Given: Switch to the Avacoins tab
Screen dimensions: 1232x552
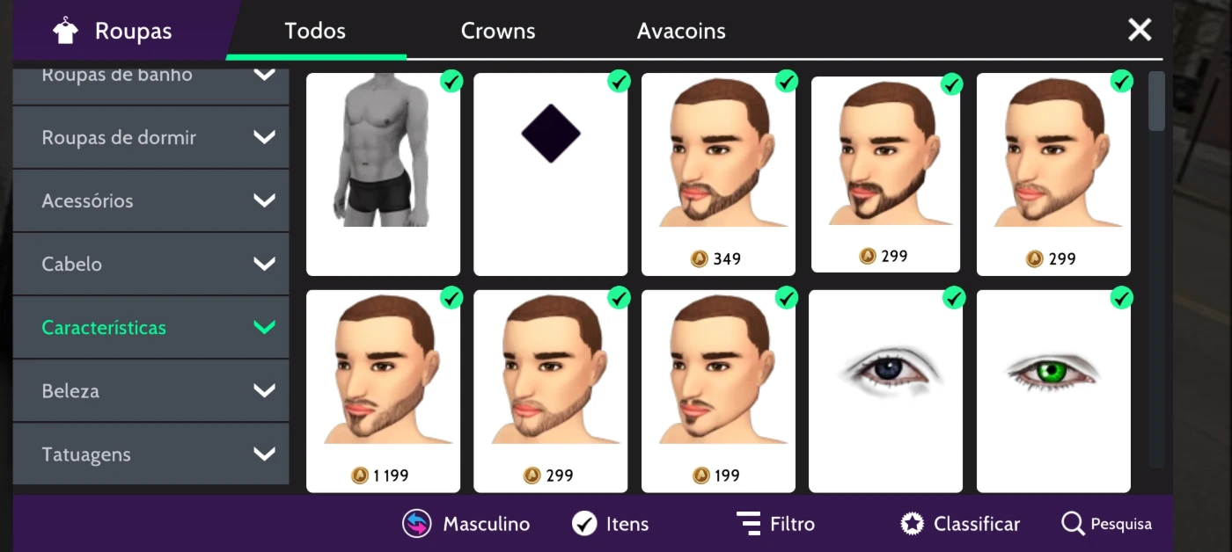Looking at the screenshot, I should pos(681,31).
